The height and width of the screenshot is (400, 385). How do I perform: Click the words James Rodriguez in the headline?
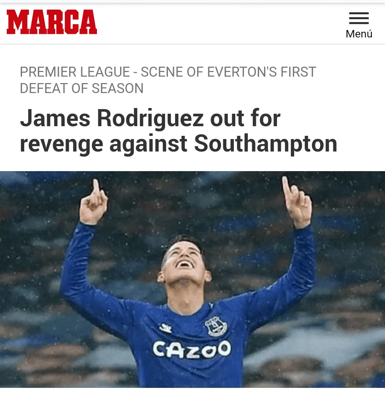(x=112, y=118)
